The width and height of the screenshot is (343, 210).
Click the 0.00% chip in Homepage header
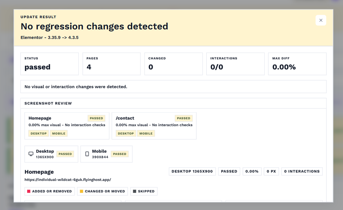coord(252,171)
